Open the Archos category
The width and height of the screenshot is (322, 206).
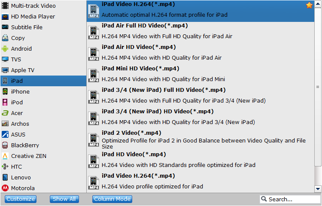point(43,124)
